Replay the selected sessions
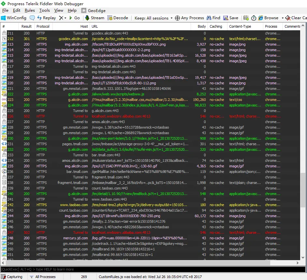The image size is (307, 280). click(x=47, y=18)
